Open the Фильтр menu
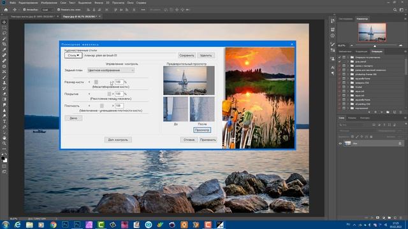Image resolution: width=408 pixels, height=229 pixels. [99, 3]
